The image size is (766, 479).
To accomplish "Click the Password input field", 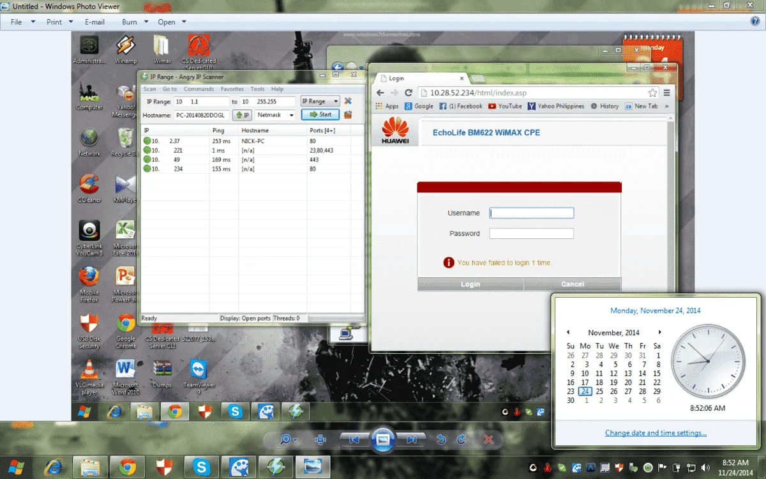I will (532, 234).
